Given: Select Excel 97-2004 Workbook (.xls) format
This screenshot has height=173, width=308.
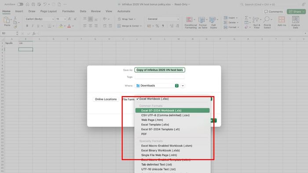Looking at the screenshot, I should (172, 111).
